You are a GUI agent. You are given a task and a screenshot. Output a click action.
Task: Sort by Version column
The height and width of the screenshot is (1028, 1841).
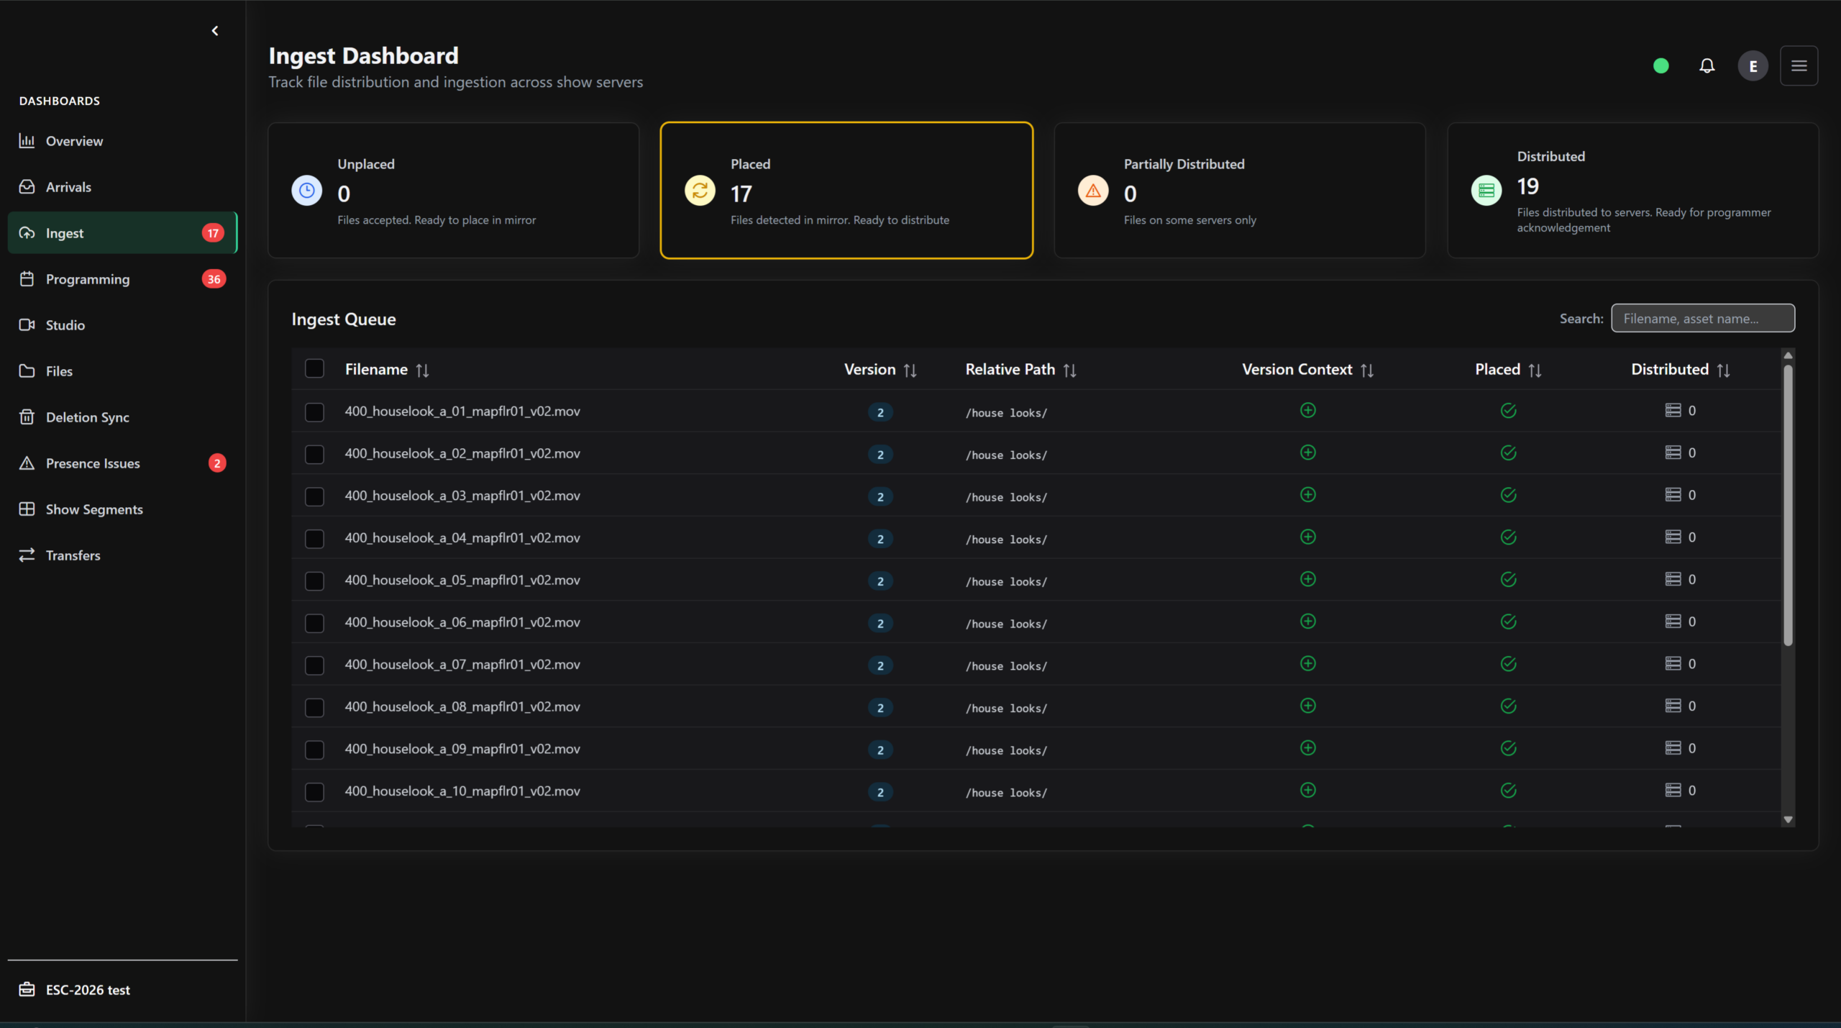coord(910,370)
